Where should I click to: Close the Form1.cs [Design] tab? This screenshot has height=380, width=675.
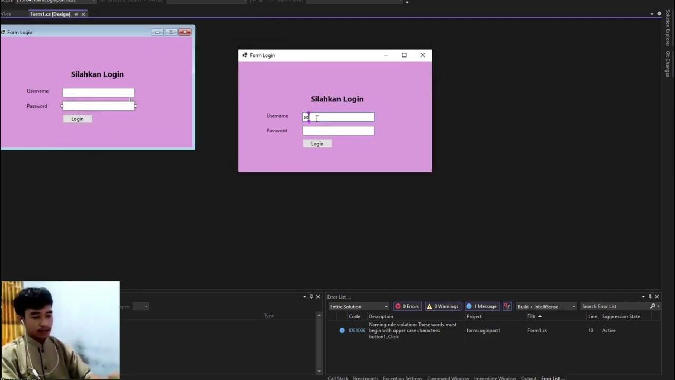tap(84, 14)
